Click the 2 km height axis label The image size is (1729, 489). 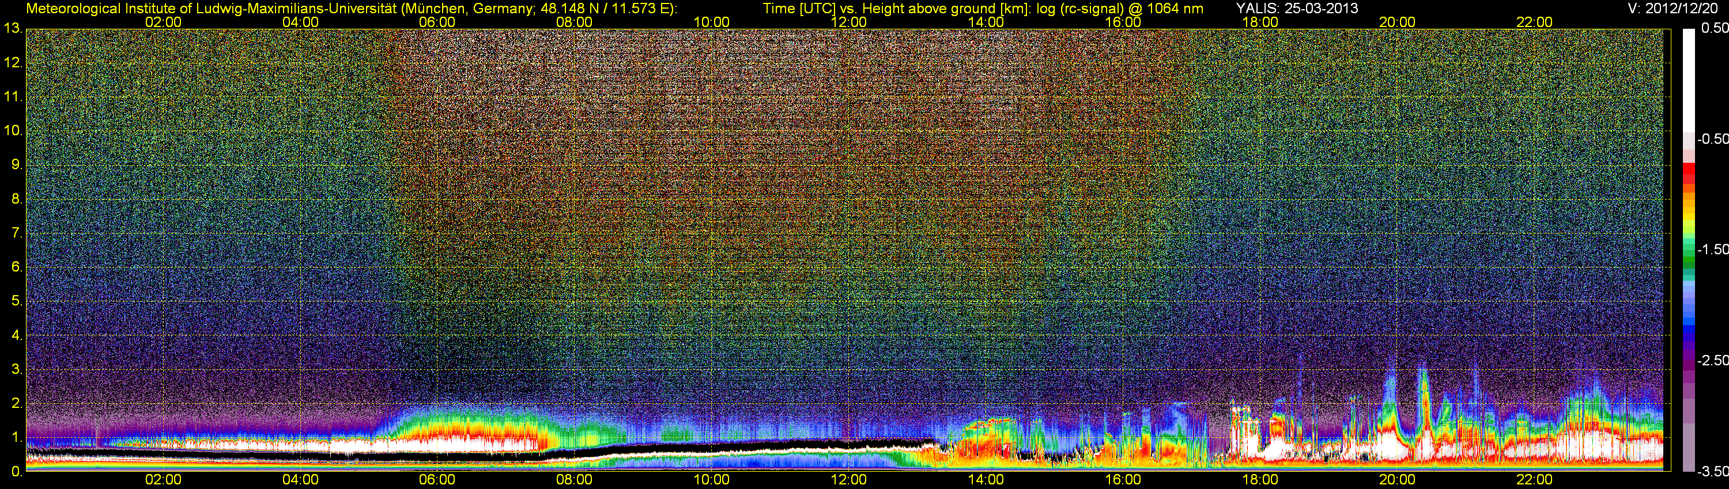click(16, 403)
